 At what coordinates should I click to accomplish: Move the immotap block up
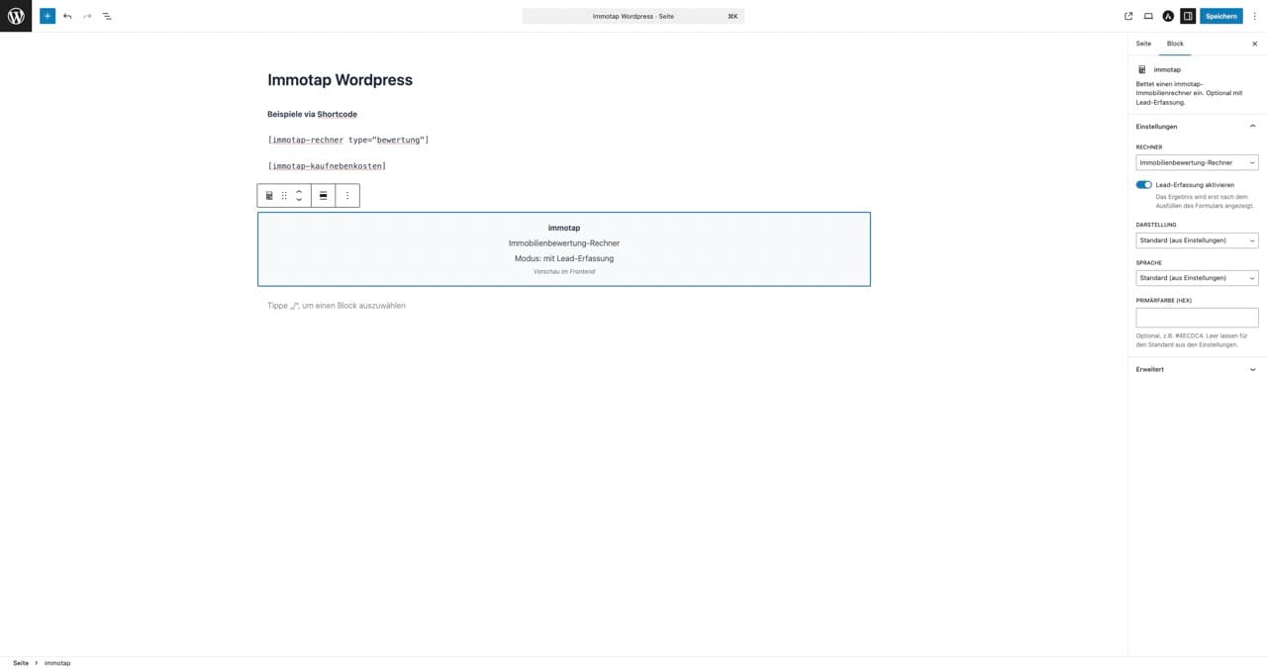(299, 191)
